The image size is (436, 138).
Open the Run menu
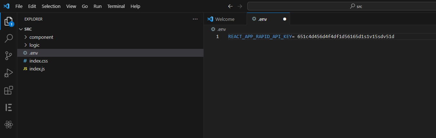pos(97,6)
